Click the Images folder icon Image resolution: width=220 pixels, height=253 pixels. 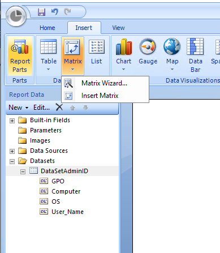pyautogui.click(x=23, y=140)
